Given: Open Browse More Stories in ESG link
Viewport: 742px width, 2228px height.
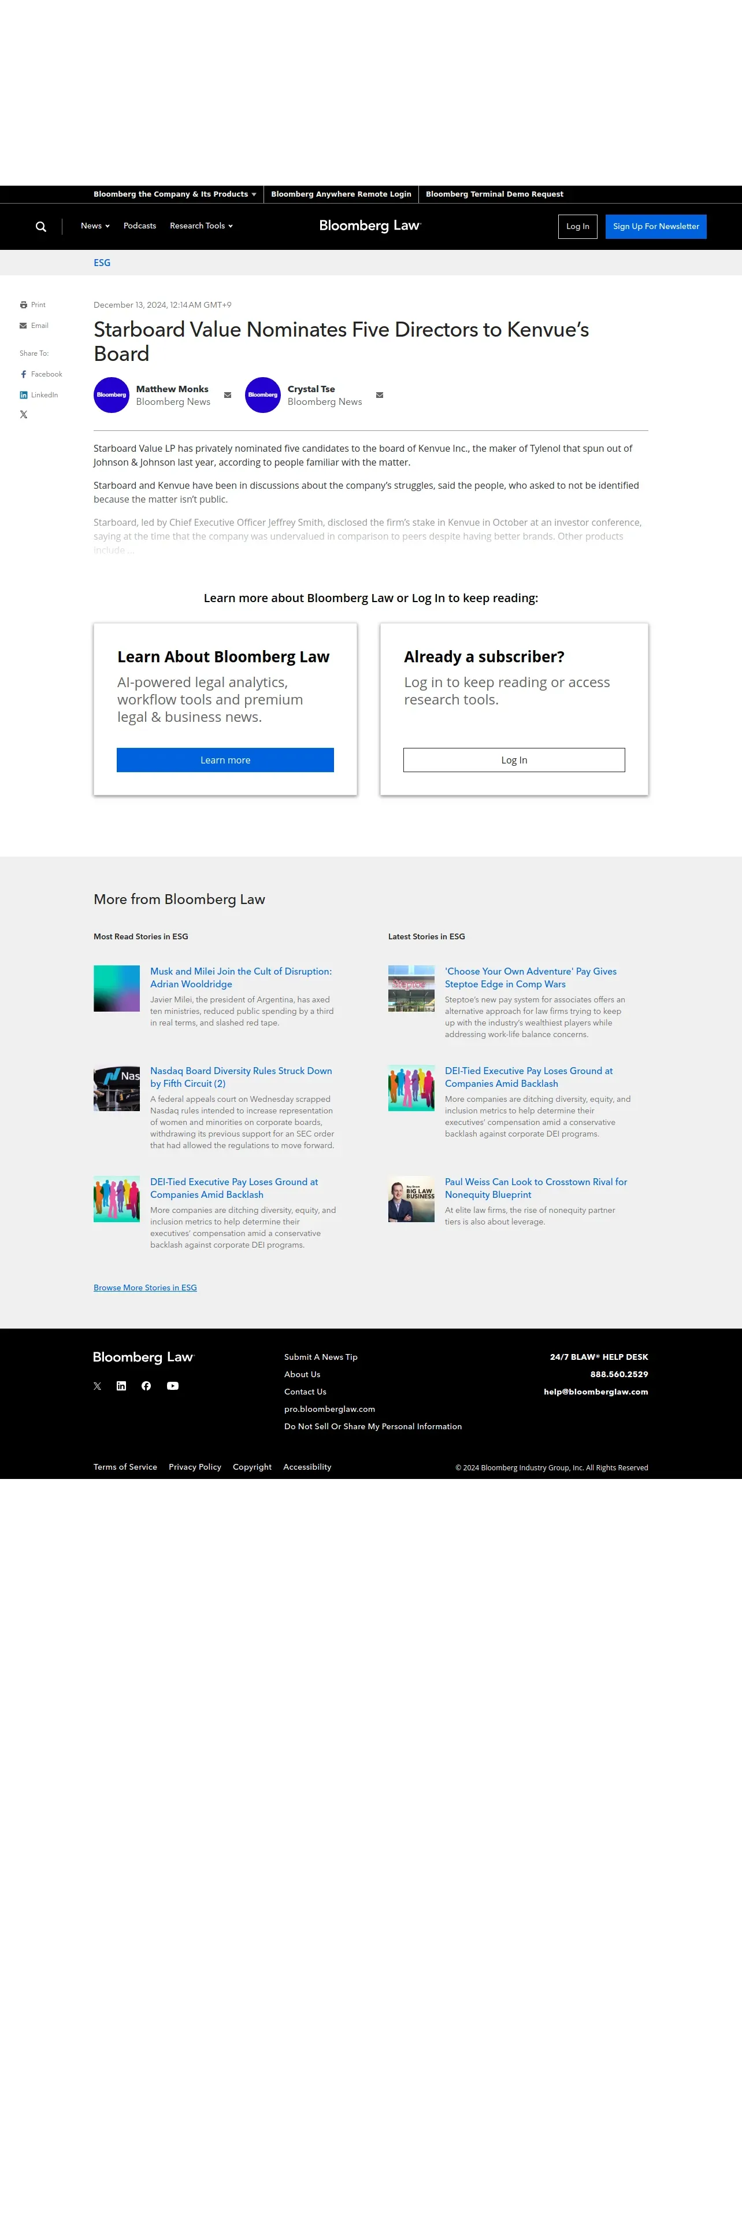Looking at the screenshot, I should pyautogui.click(x=145, y=1288).
